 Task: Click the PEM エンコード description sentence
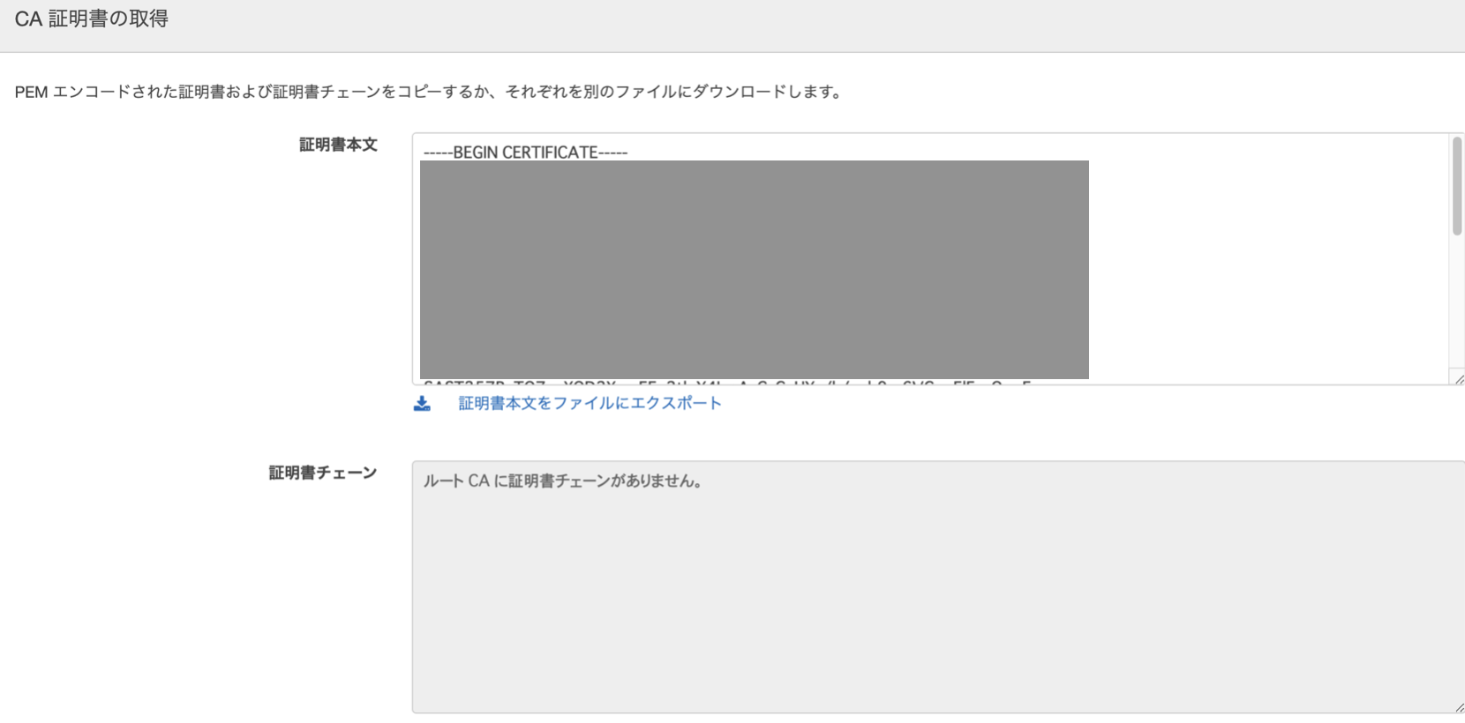coord(430,92)
